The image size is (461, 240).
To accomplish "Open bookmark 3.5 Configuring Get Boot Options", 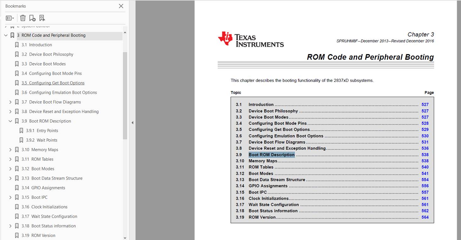I will (53, 83).
